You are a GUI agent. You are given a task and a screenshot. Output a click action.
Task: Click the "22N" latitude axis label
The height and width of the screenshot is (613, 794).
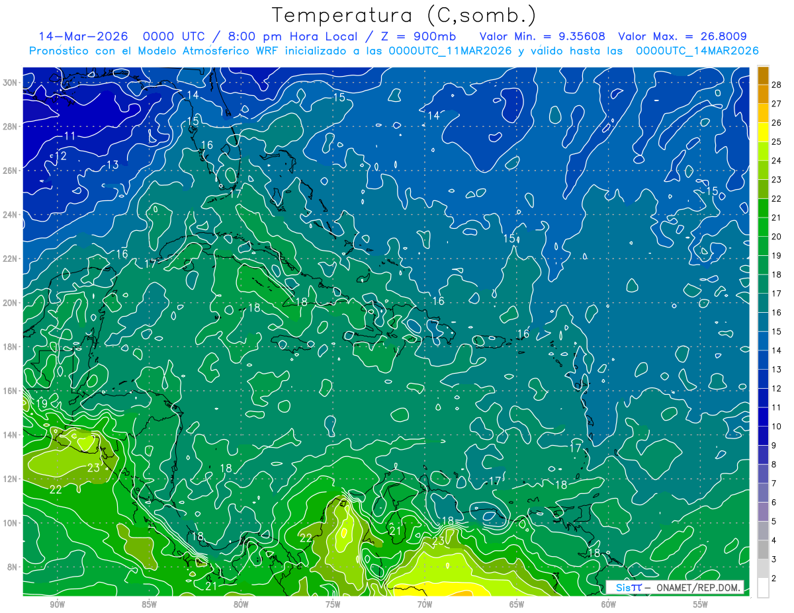point(11,259)
